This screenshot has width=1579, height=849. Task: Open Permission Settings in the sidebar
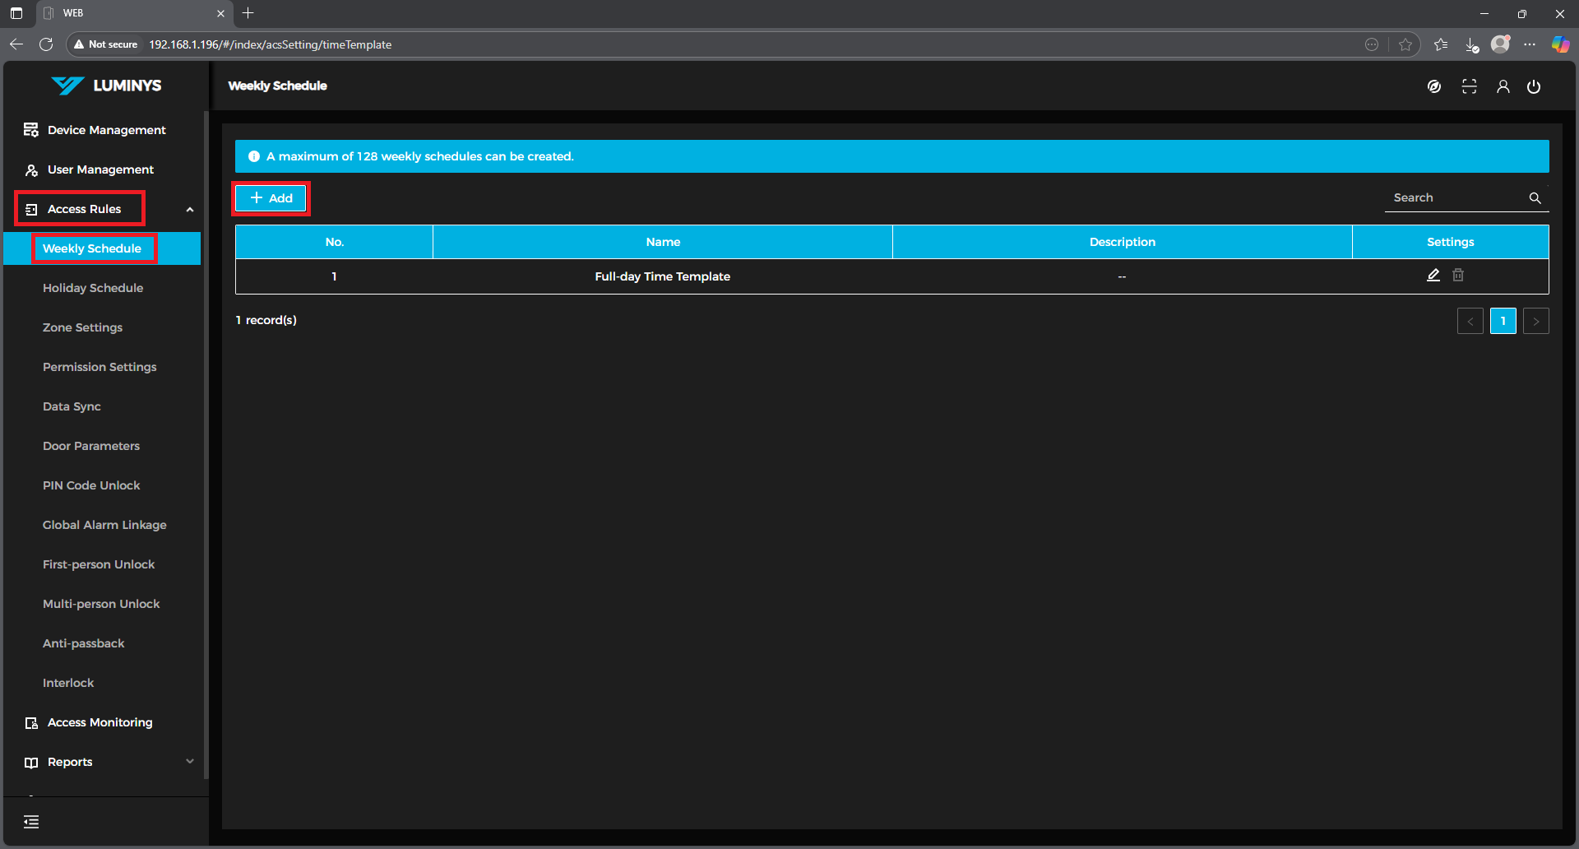tap(100, 367)
